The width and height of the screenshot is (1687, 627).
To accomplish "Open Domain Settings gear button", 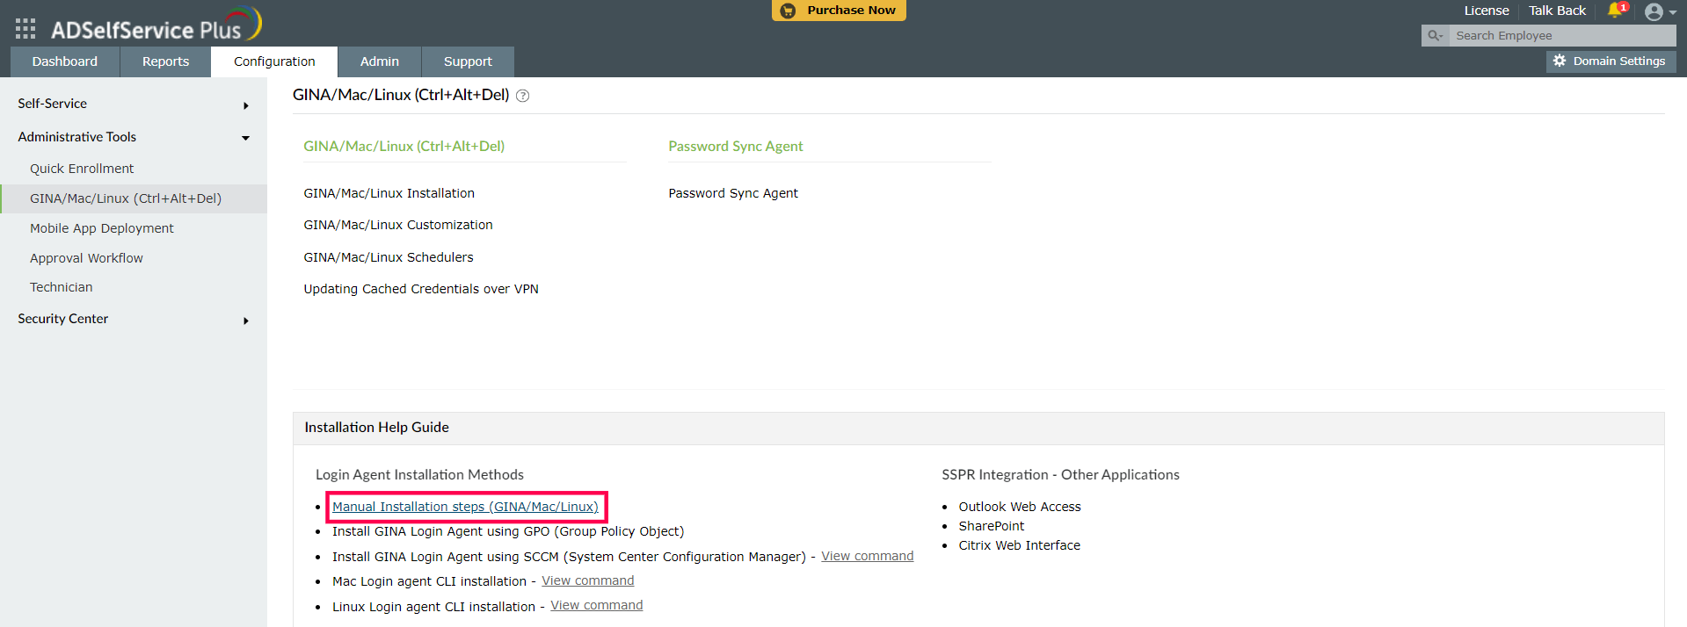I will [x=1611, y=61].
